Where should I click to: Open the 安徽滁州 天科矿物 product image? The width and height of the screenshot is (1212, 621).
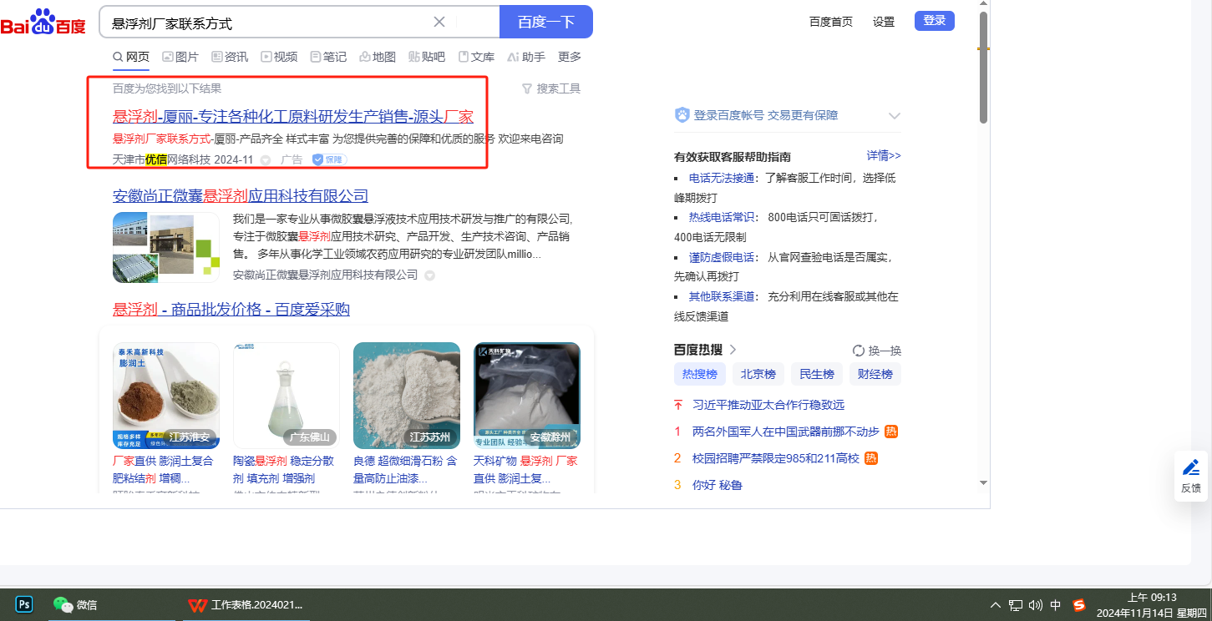[527, 396]
